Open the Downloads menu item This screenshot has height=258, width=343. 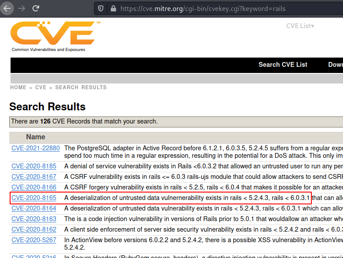click(336, 65)
